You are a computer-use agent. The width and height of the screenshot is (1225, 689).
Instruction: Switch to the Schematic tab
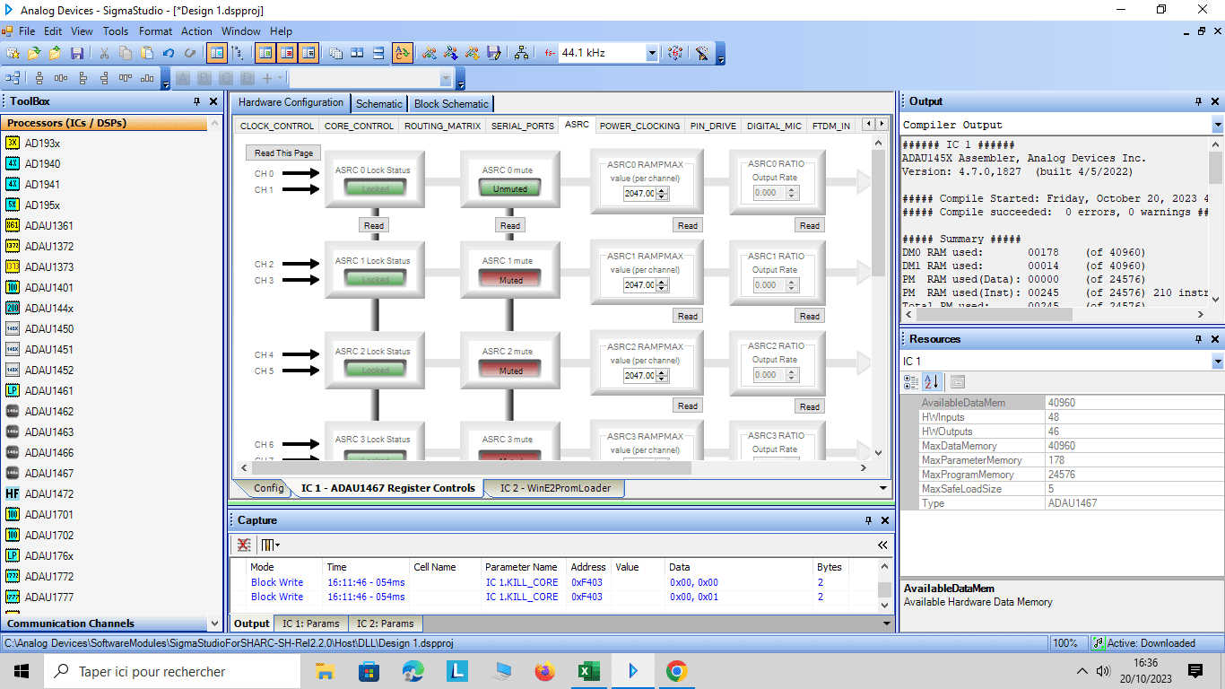pos(379,104)
